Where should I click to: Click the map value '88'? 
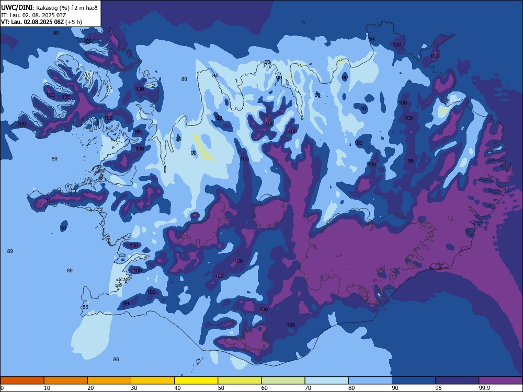(184, 79)
